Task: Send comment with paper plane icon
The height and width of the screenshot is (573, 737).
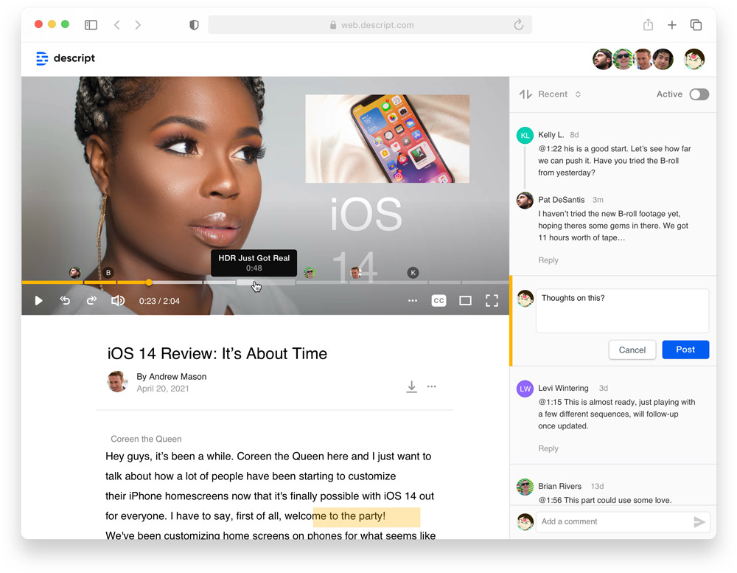Action: [699, 522]
